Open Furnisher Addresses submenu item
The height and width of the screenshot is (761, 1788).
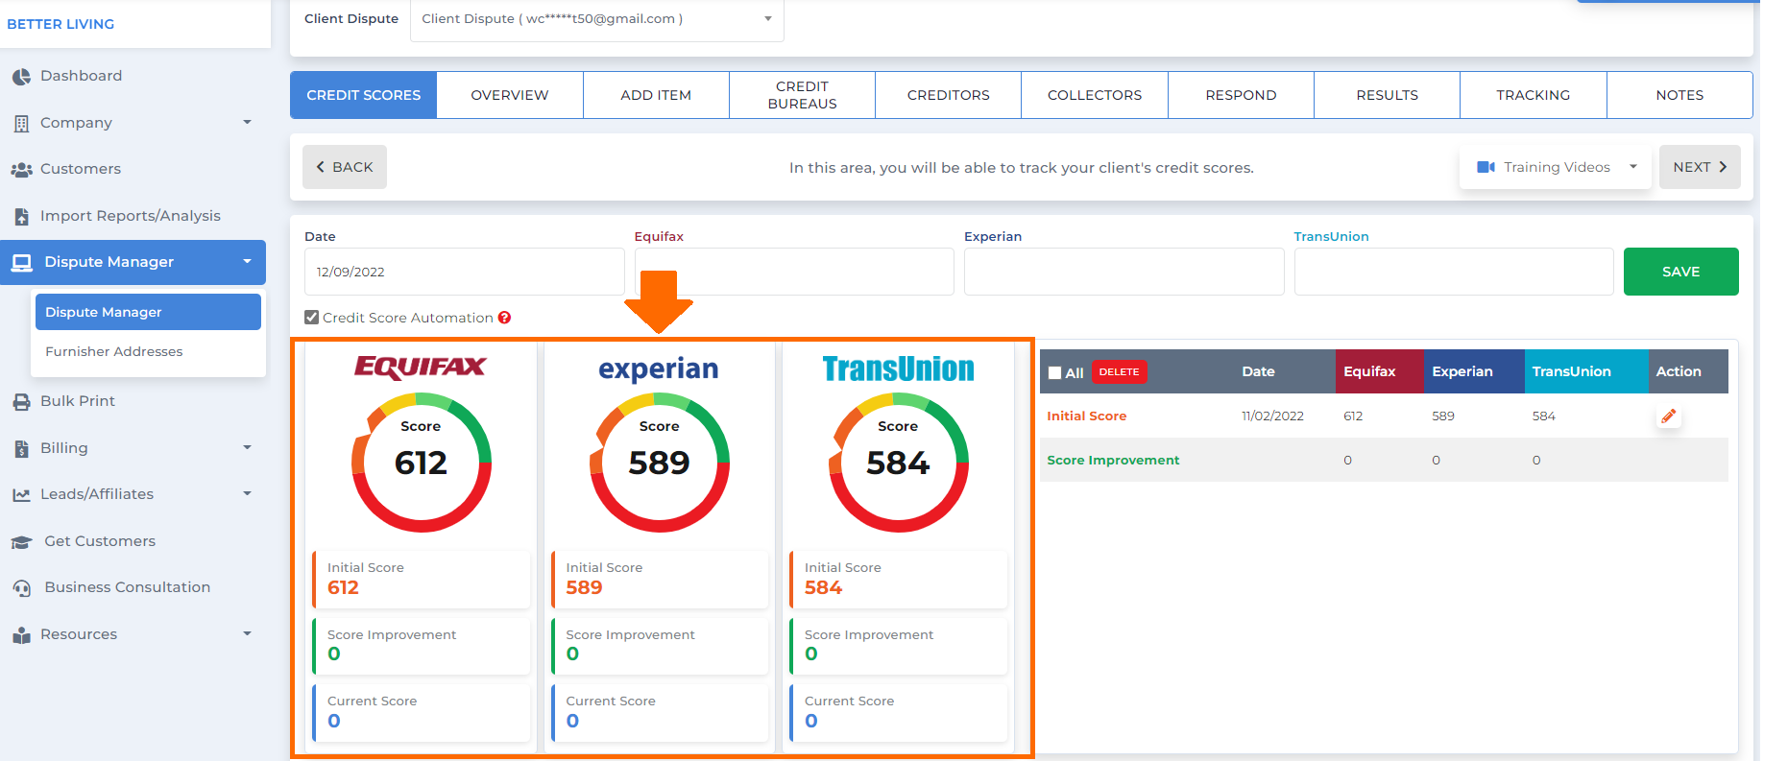pos(148,352)
